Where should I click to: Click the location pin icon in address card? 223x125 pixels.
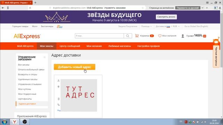coord(59,87)
